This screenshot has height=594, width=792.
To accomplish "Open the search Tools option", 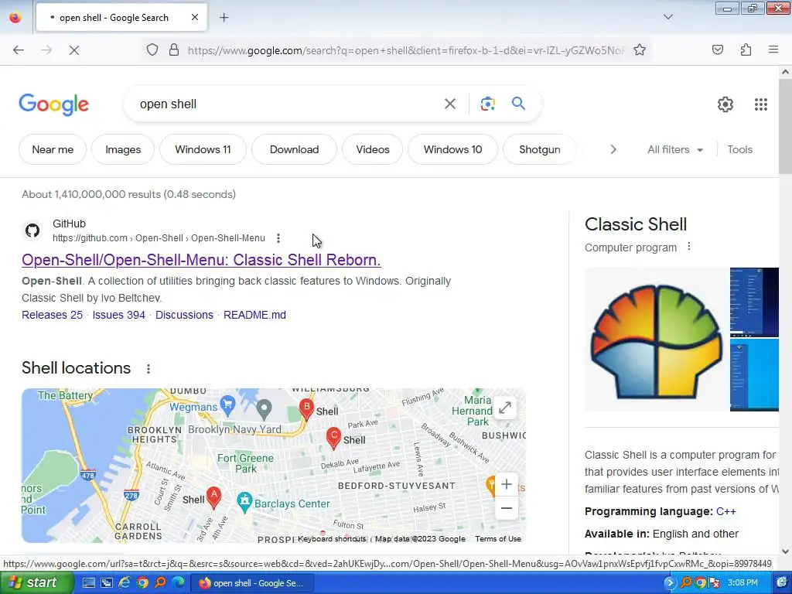I will point(739,149).
